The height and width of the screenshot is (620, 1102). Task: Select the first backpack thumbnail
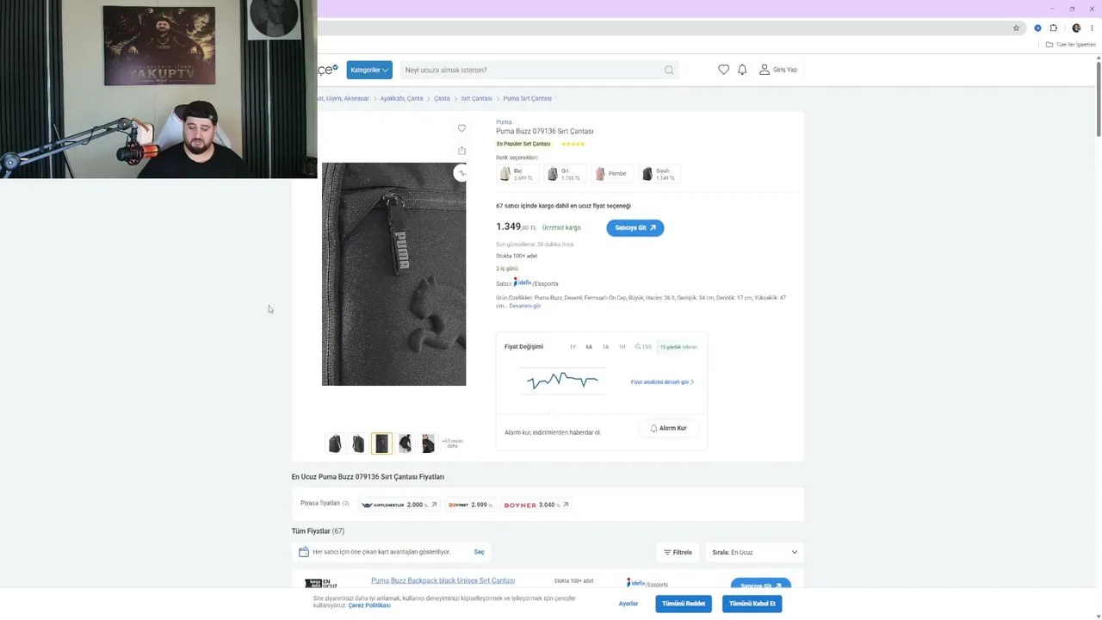(335, 443)
